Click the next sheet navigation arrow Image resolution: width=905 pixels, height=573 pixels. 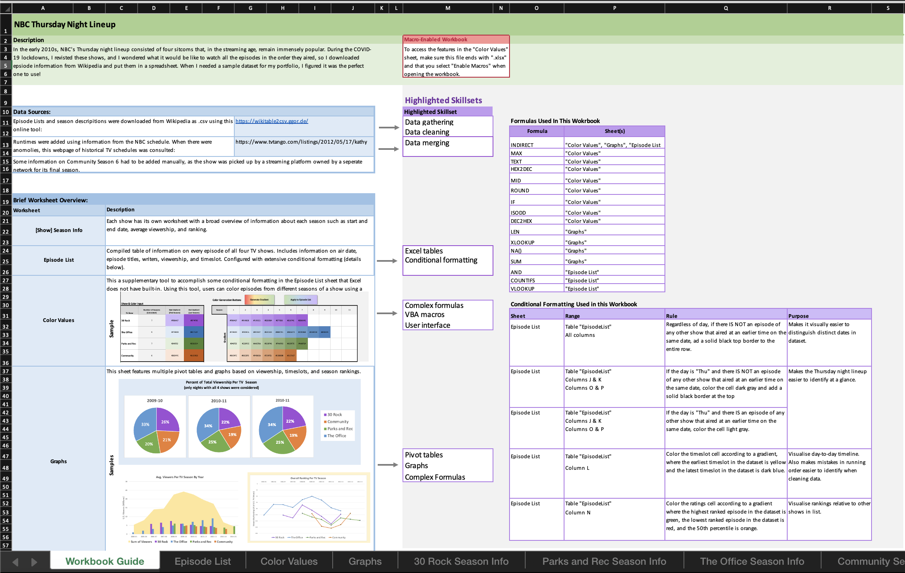(34, 562)
